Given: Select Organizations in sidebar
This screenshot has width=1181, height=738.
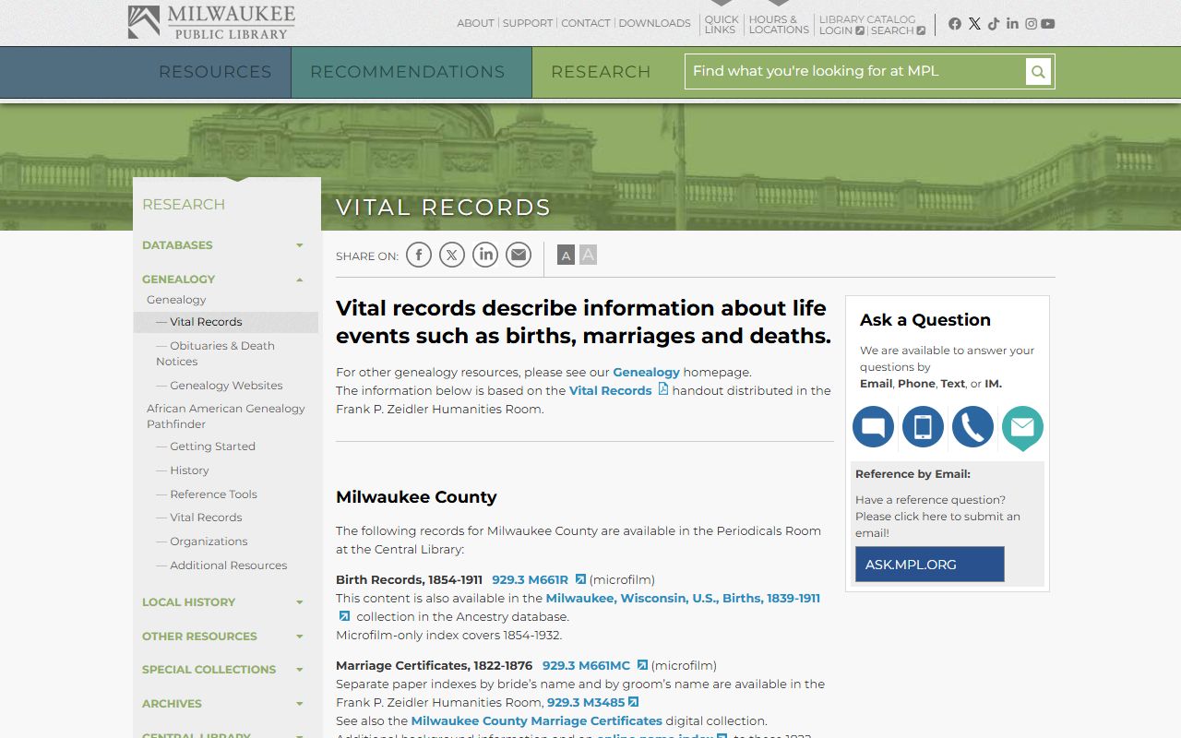Looking at the screenshot, I should [x=209, y=542].
